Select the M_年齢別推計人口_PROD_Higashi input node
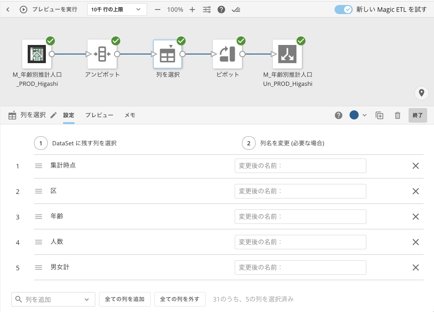The height and width of the screenshot is (312, 434). (x=37, y=54)
